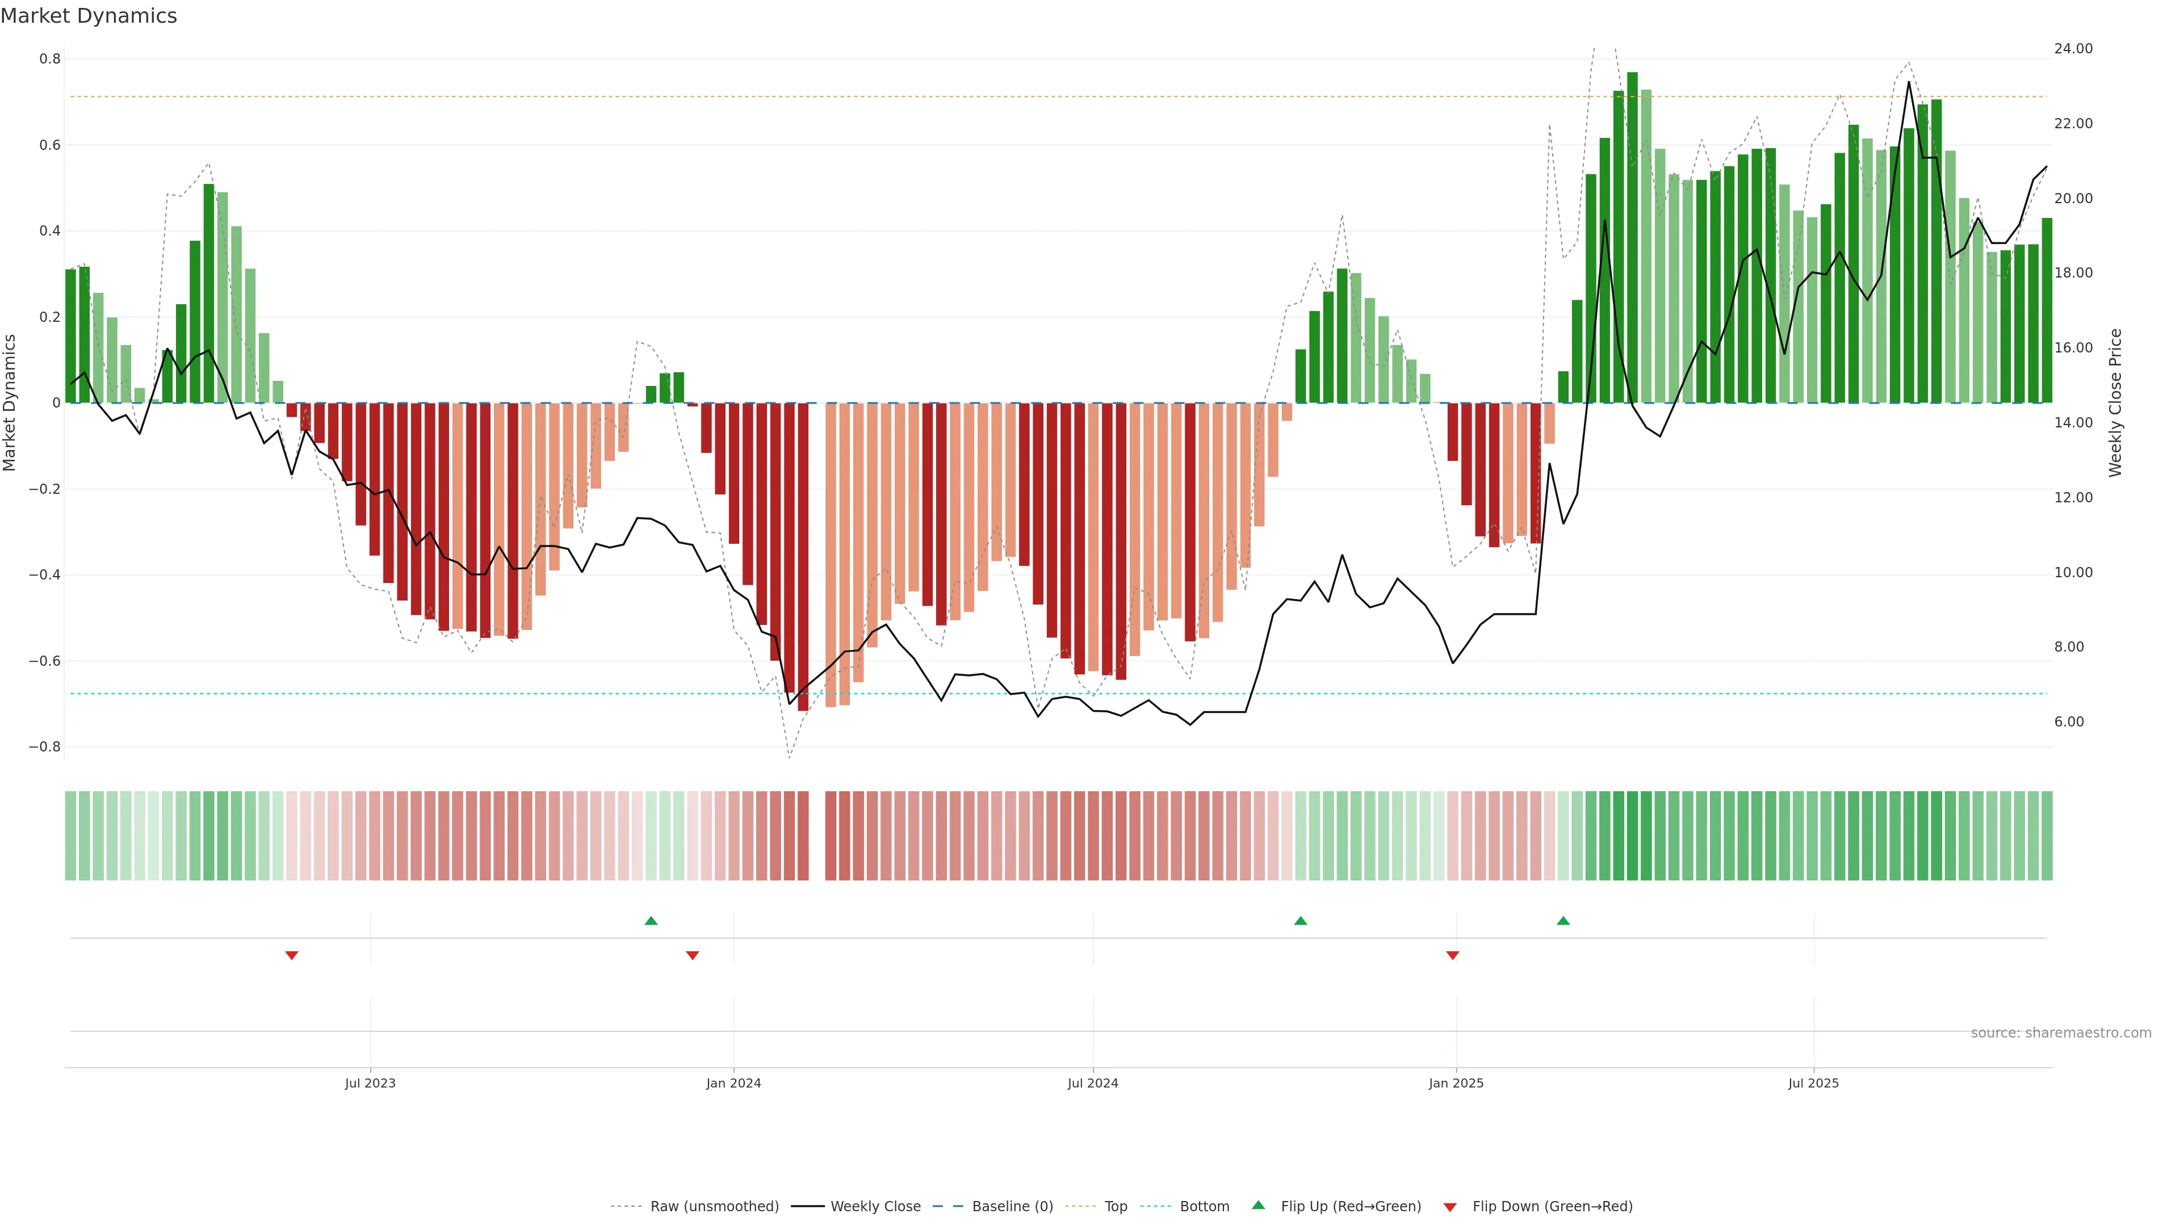The width and height of the screenshot is (2180, 1226).
Task: Click the green flip-up marker before Jan 2024
Action: [651, 921]
